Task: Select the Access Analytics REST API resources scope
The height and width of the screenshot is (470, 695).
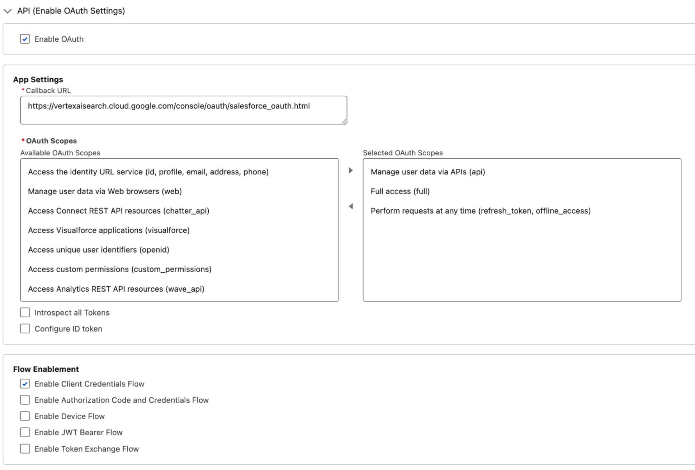Action: 116,289
